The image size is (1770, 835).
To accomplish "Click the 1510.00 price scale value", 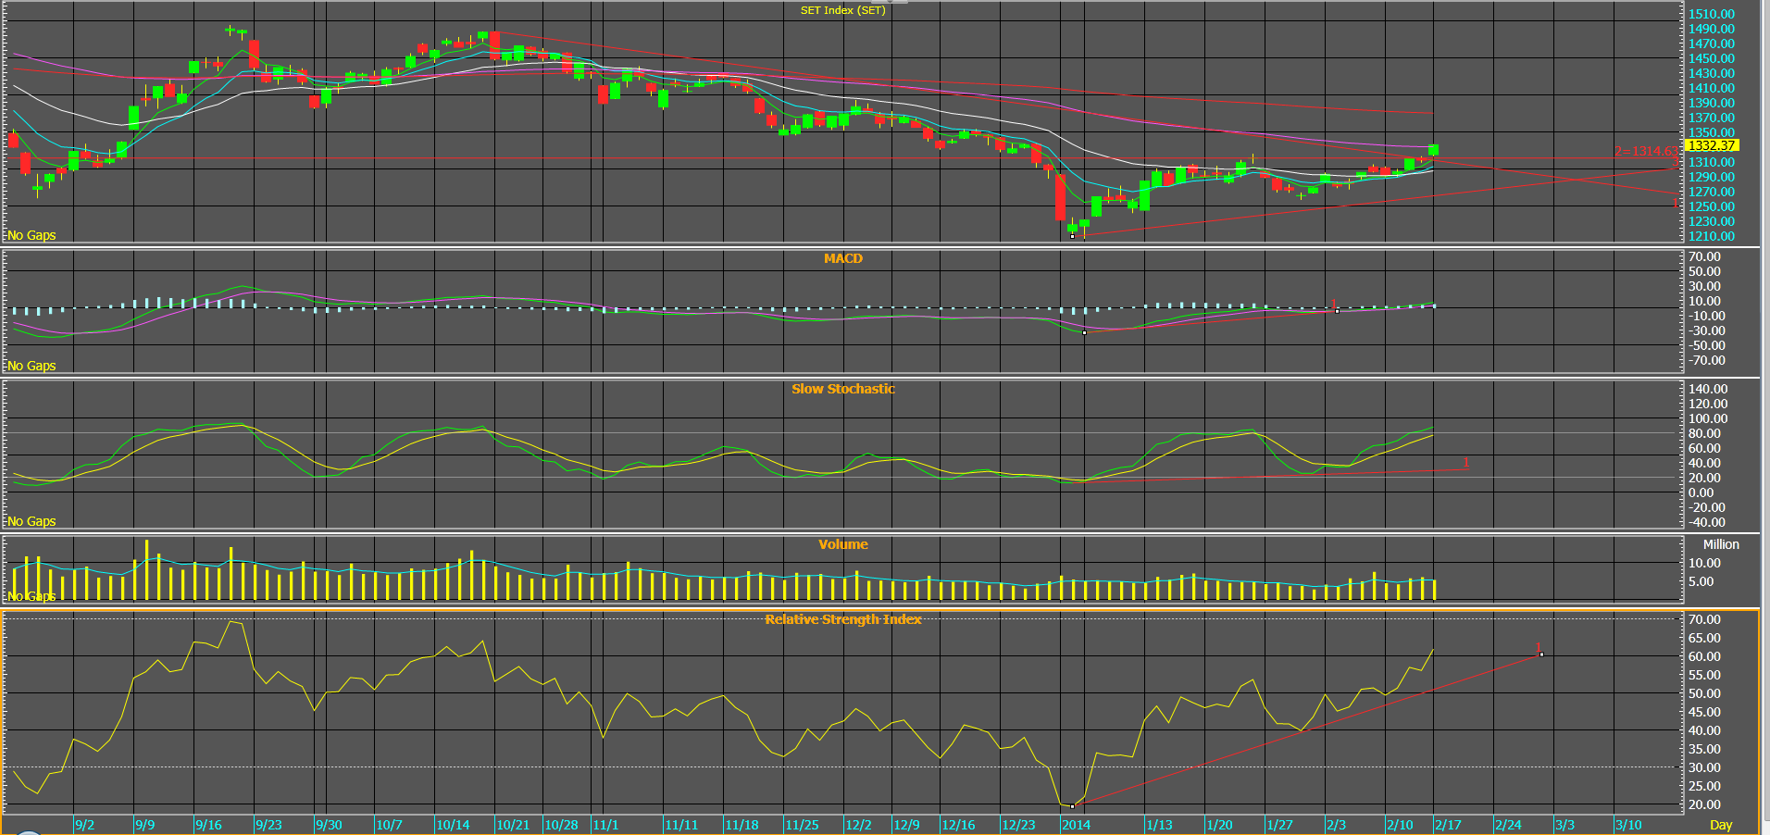I will [x=1712, y=14].
